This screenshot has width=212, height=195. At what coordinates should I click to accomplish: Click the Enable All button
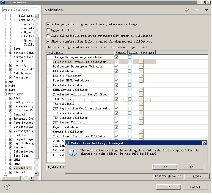[56, 167]
